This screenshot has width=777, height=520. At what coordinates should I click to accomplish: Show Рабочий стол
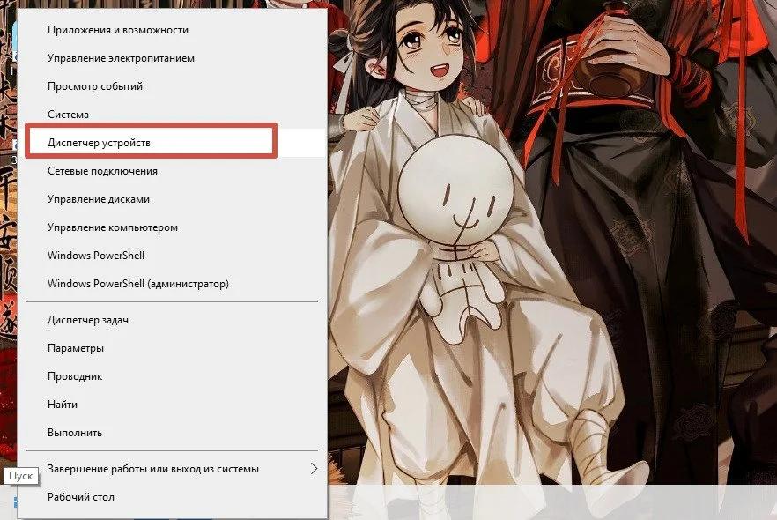click(x=172, y=497)
